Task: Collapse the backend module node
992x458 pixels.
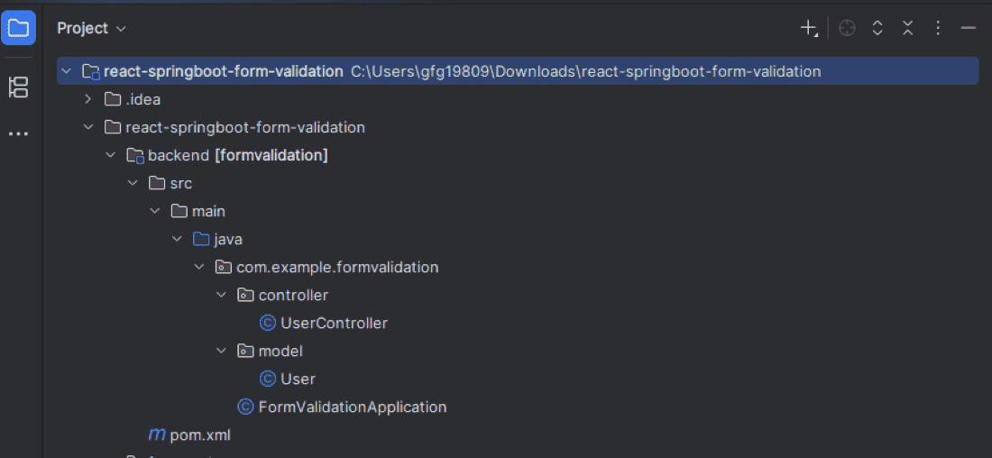Action: coord(110,155)
